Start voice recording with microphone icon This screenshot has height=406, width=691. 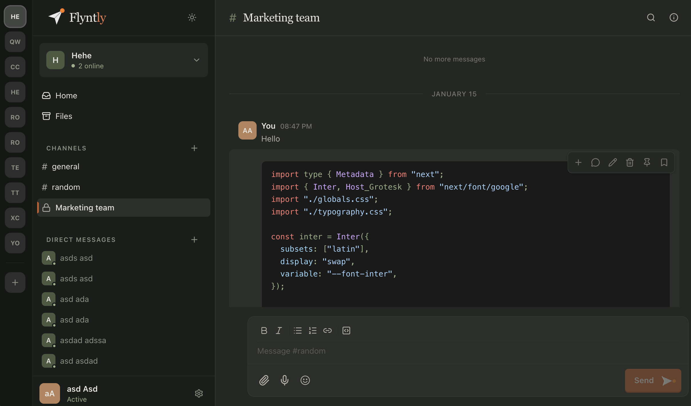point(285,380)
